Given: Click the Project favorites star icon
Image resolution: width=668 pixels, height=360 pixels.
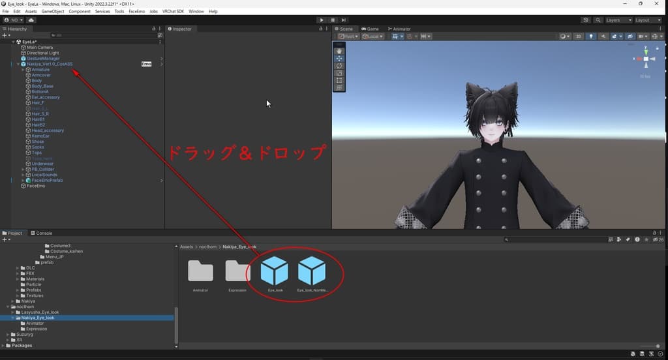Looking at the screenshot, I should coord(646,239).
